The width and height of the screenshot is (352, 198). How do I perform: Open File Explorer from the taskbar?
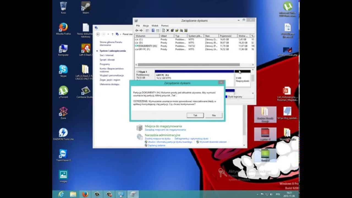coord(73,194)
